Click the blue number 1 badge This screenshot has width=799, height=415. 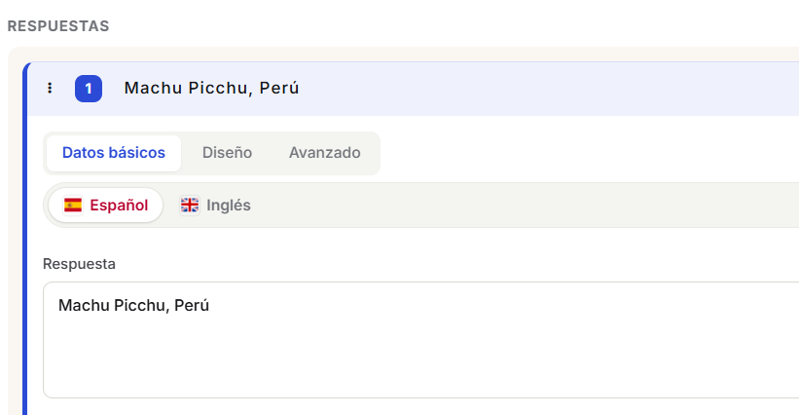pos(89,89)
